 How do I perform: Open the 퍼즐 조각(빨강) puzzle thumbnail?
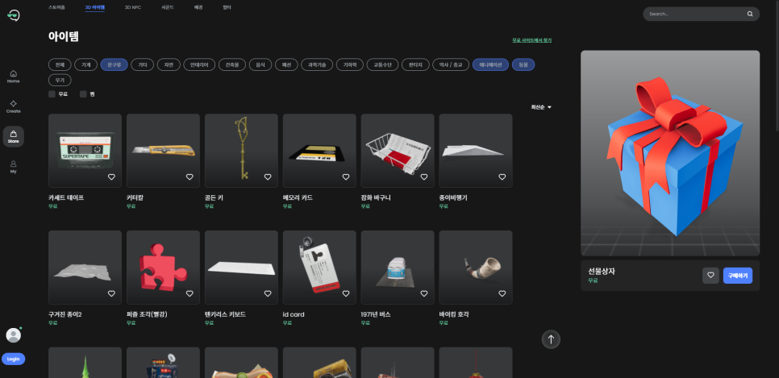163,268
